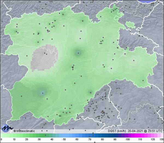
Task: Select the station at the dark green central spot
Action: (x=78, y=53)
